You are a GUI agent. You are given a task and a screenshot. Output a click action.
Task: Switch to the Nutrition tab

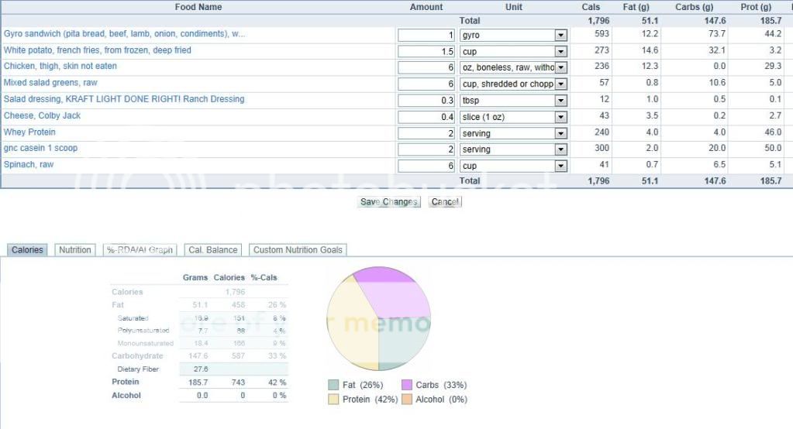[x=75, y=250]
